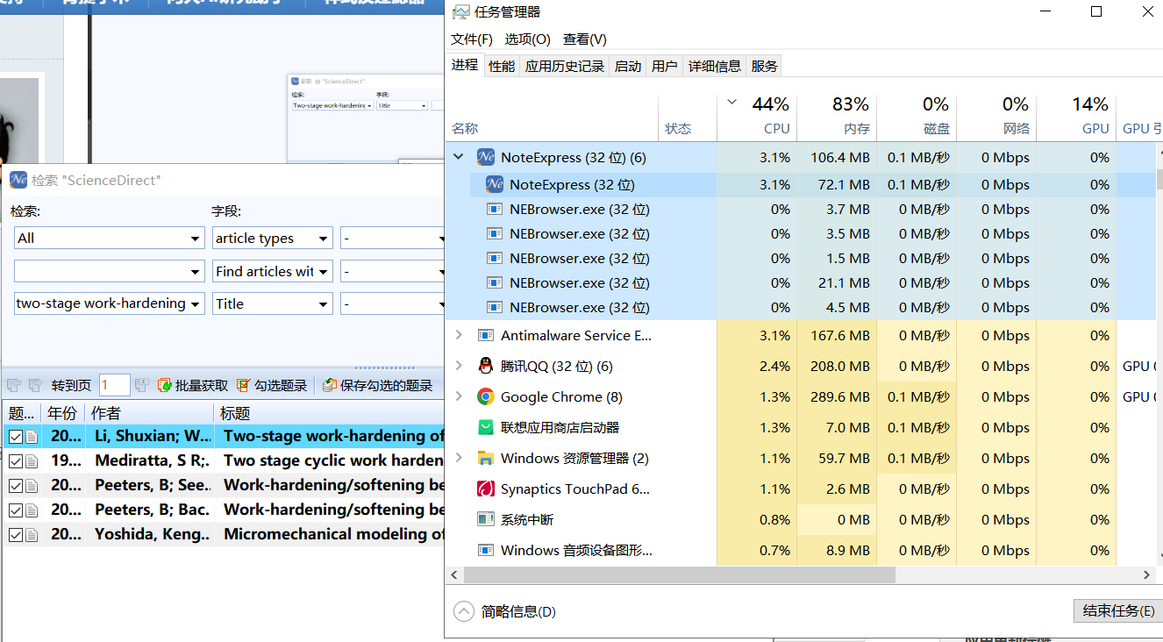The height and width of the screenshot is (642, 1163).
Task: Click the Task Manager title bar icon
Action: pyautogui.click(x=460, y=12)
